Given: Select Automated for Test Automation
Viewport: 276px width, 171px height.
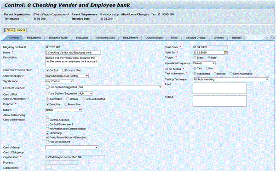Looking at the screenshot, I should [x=195, y=74].
